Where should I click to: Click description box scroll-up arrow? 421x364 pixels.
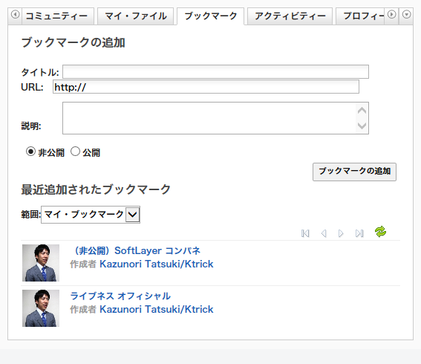click(362, 110)
